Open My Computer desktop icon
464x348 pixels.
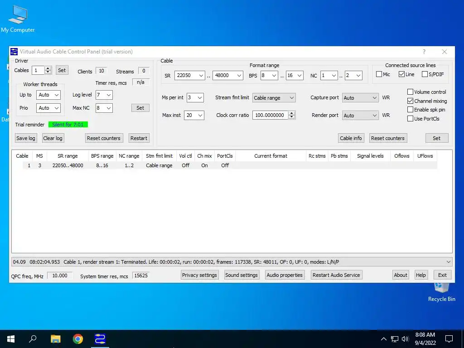pyautogui.click(x=18, y=19)
